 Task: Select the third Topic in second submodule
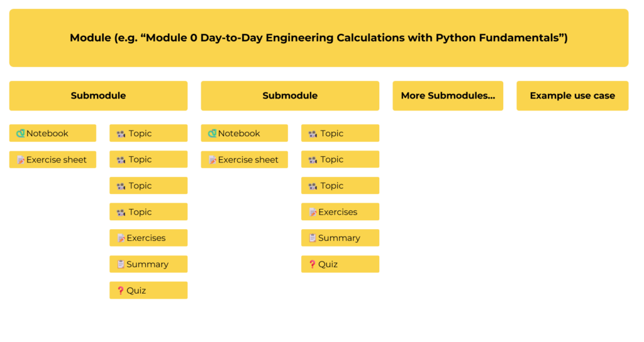point(340,186)
